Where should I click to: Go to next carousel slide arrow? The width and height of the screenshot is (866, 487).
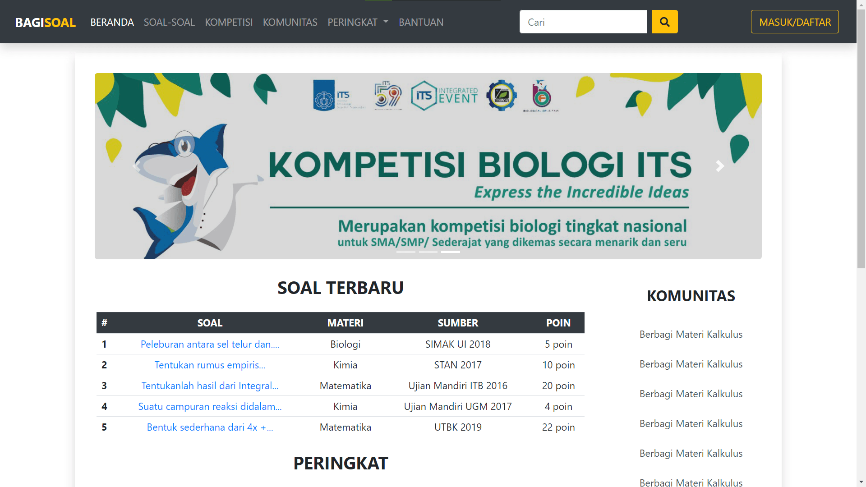720,166
